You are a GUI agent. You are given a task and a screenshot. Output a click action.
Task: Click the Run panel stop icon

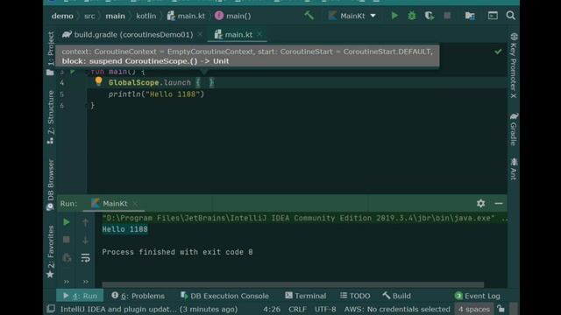click(67, 239)
